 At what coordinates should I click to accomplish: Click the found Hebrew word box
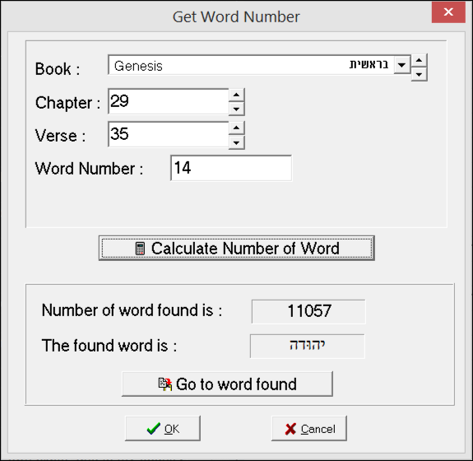point(307,346)
